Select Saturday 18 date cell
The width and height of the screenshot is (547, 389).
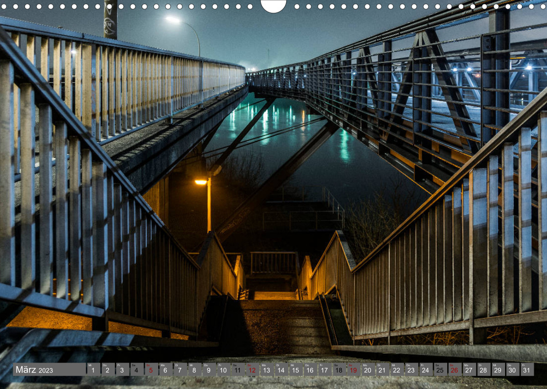(339, 370)
